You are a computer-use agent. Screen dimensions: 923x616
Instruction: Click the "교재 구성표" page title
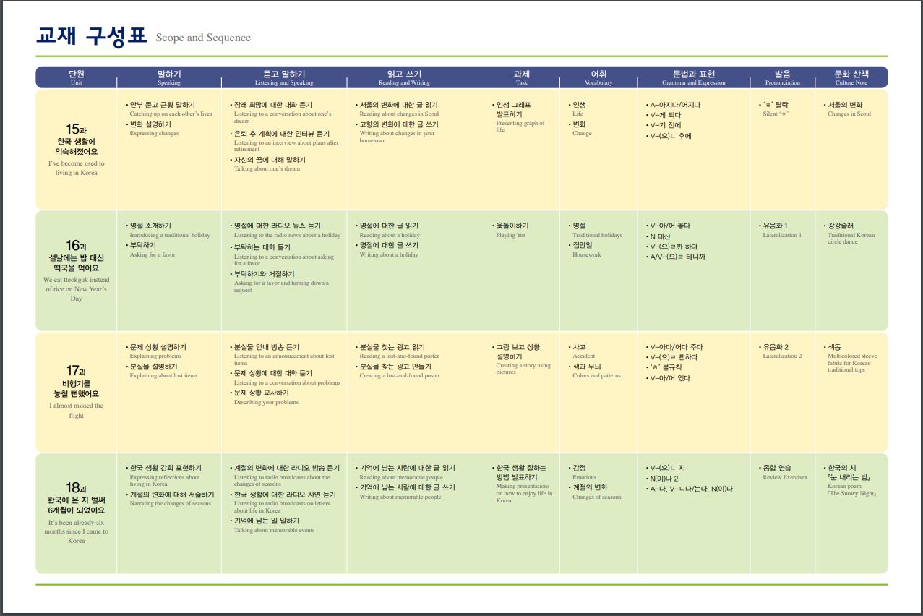click(91, 36)
